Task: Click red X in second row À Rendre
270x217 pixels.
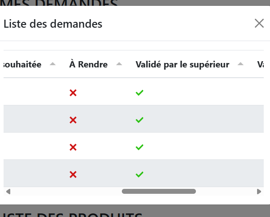Action: click(73, 120)
